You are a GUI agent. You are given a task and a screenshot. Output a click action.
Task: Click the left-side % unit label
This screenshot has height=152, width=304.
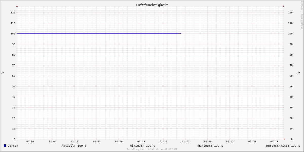(3, 73)
